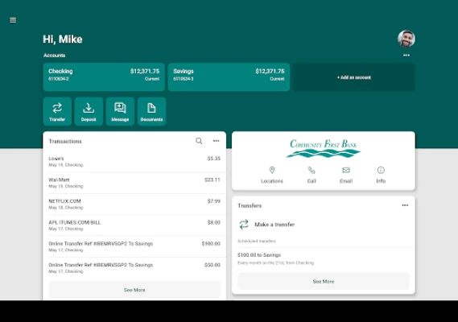Open the Accounts three-dot options menu

tap(406, 56)
